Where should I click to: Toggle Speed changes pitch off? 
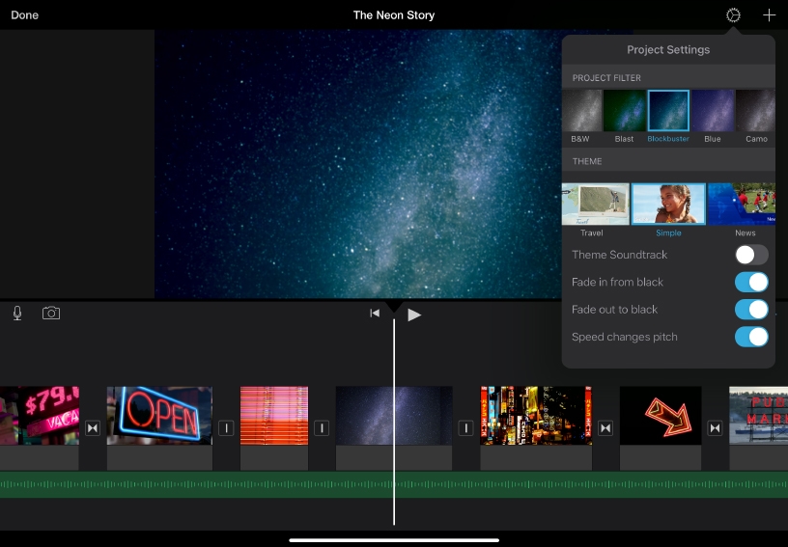coord(751,337)
